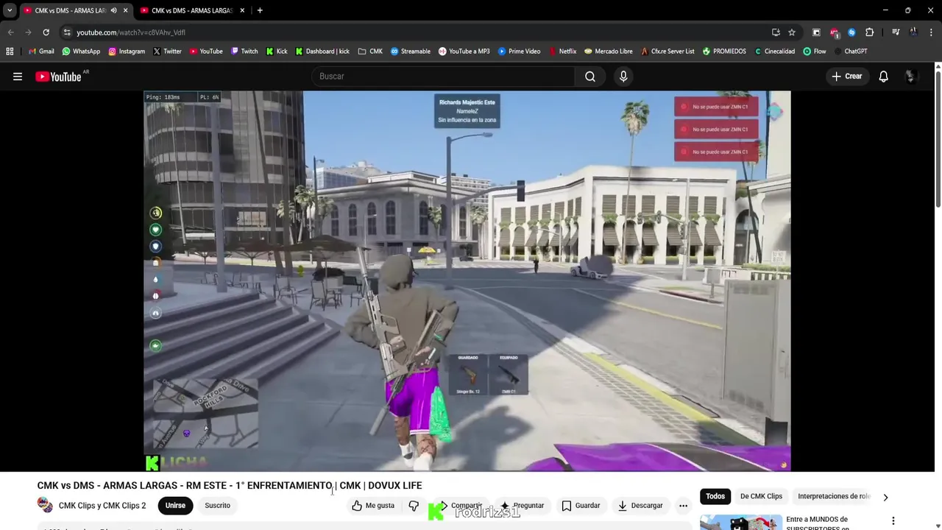This screenshot has height=530, width=942.
Task: Open the Gmail bookmark
Action: [x=41, y=52]
